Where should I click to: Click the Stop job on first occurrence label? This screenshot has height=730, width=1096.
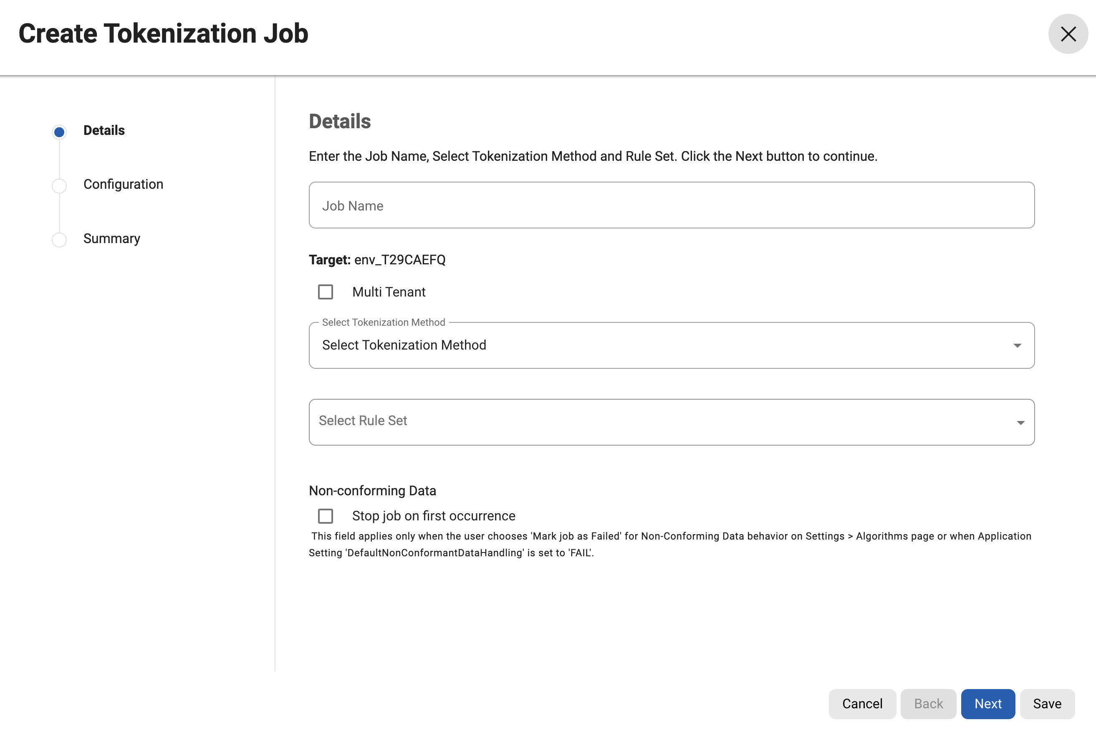434,516
